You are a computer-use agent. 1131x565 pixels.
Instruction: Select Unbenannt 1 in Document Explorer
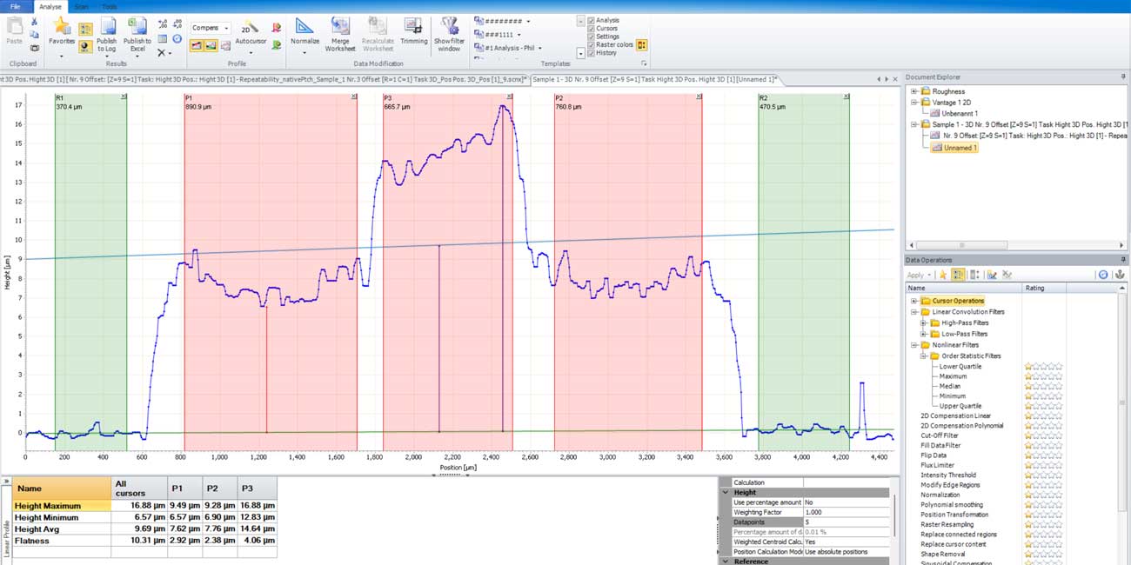(x=960, y=113)
